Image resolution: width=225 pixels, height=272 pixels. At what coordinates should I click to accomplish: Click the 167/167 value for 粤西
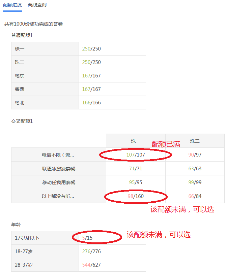pyautogui.click(x=91, y=89)
